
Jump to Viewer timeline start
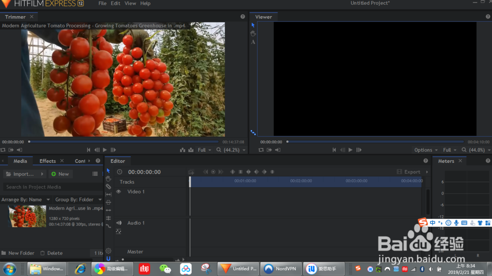pyautogui.click(x=334, y=150)
